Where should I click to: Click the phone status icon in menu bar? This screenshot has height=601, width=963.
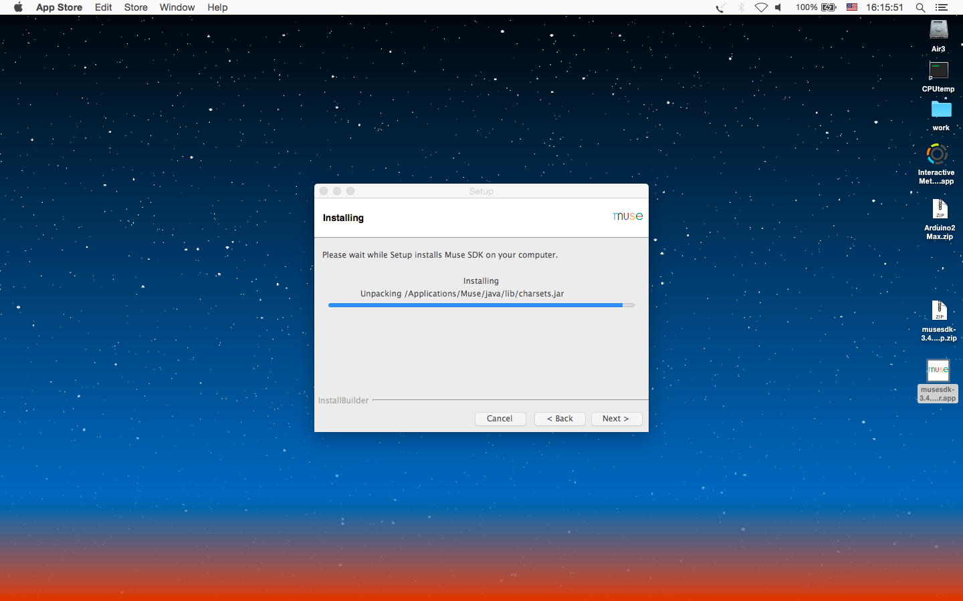click(x=720, y=7)
